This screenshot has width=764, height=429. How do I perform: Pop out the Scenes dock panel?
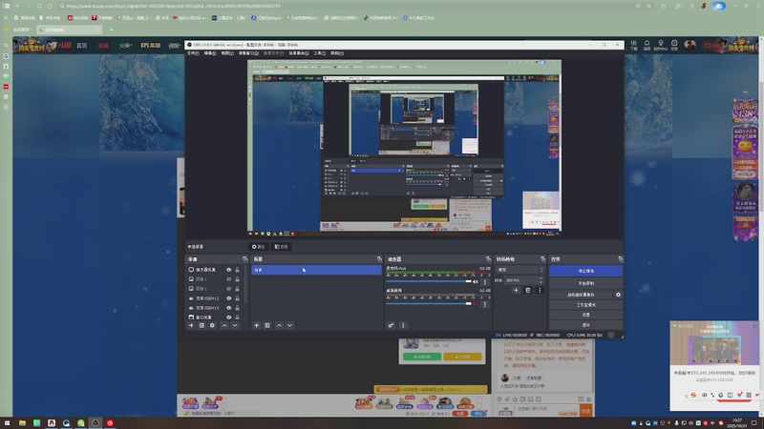(x=379, y=259)
